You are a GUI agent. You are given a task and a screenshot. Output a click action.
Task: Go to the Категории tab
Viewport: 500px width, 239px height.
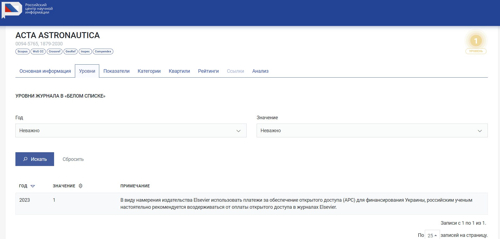(x=149, y=71)
